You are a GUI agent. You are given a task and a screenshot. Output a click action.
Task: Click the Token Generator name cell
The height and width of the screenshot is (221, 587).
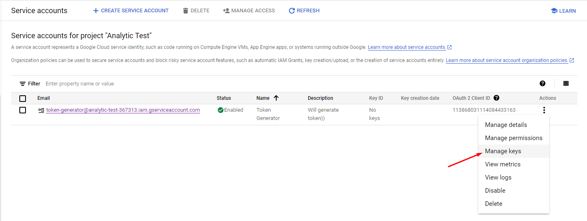pos(268,114)
